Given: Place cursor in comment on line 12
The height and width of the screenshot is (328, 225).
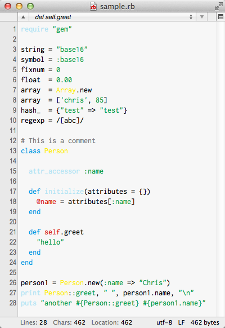Looking at the screenshot, I should (58, 141).
